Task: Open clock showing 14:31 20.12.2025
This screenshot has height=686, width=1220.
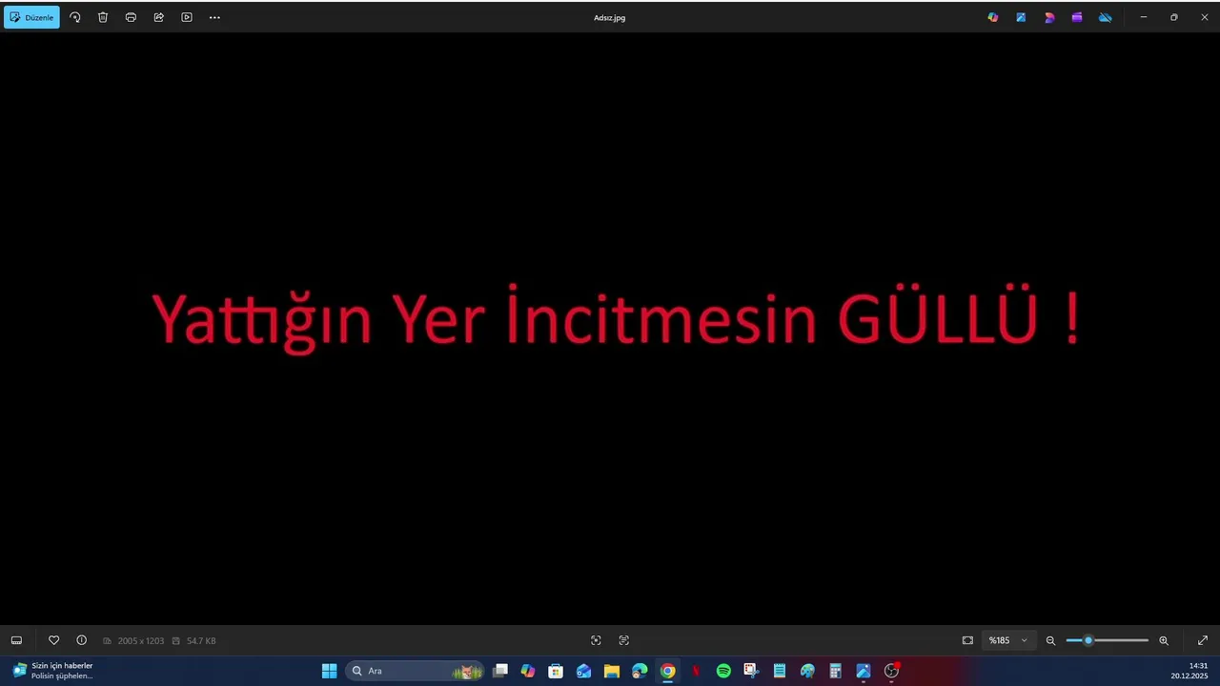Action: tap(1190, 671)
